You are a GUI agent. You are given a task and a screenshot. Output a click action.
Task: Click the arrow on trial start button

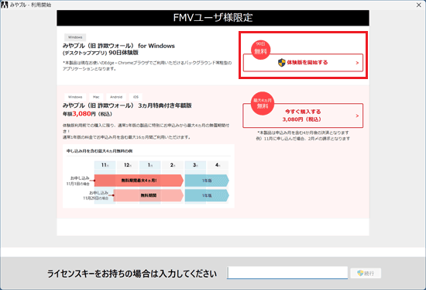357,63
